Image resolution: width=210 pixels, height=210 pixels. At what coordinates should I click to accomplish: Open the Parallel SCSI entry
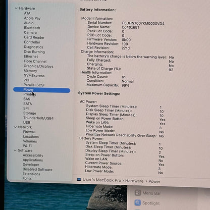click(x=34, y=85)
